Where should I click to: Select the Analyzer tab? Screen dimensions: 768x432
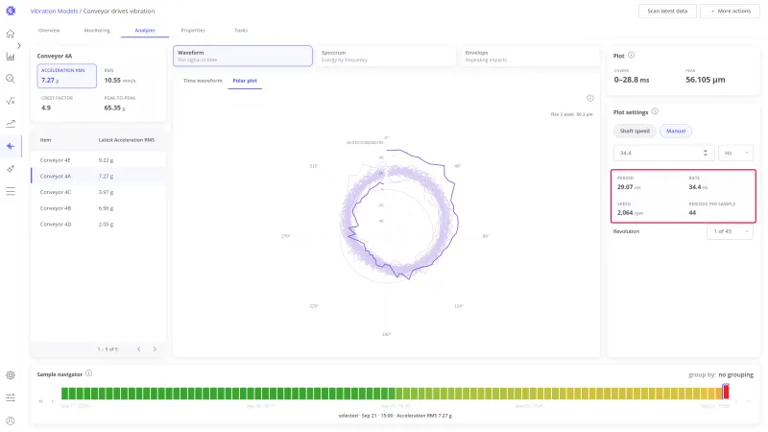145,31
